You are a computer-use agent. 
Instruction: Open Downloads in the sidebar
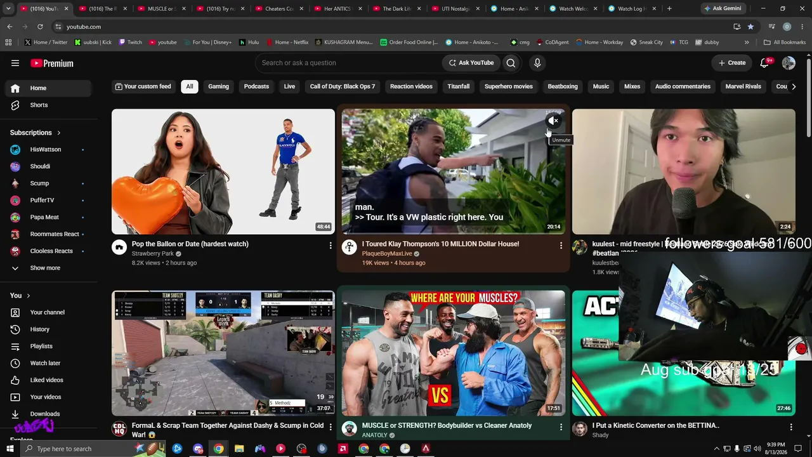click(48, 414)
